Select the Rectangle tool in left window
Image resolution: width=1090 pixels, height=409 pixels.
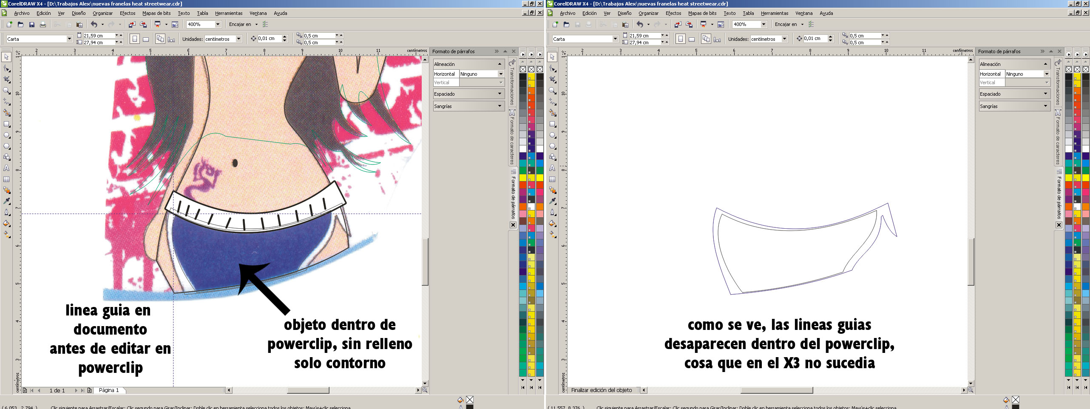tap(6, 124)
